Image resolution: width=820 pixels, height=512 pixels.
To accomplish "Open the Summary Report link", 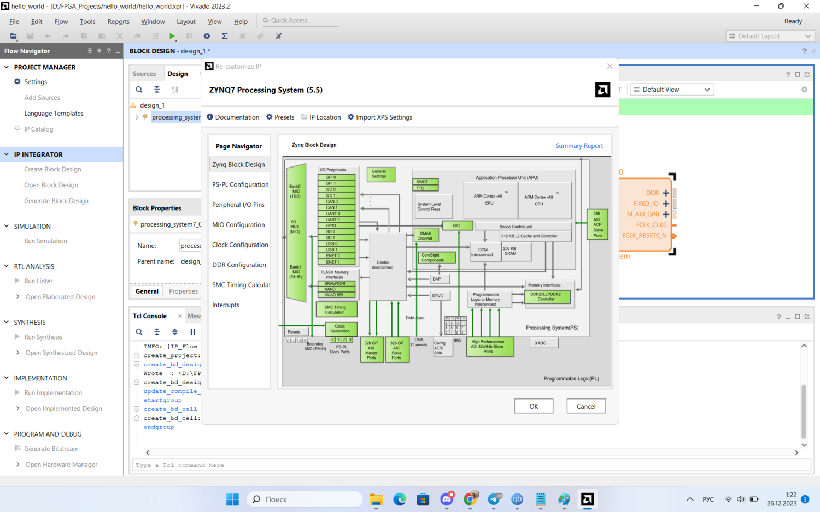I will (579, 146).
